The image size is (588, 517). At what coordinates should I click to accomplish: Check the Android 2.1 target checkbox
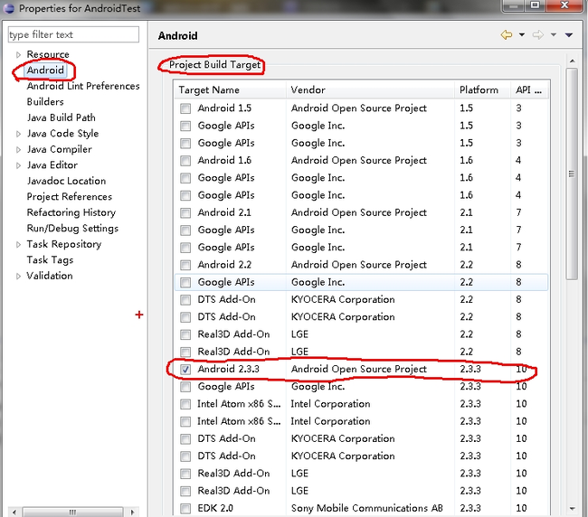[x=185, y=212]
